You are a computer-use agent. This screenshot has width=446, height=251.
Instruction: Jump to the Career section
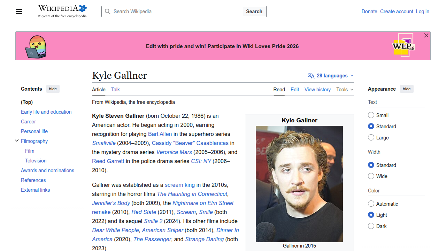point(28,122)
